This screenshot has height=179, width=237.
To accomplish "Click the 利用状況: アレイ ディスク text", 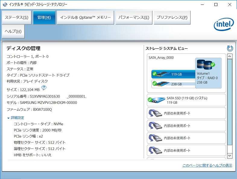I will [27, 81].
